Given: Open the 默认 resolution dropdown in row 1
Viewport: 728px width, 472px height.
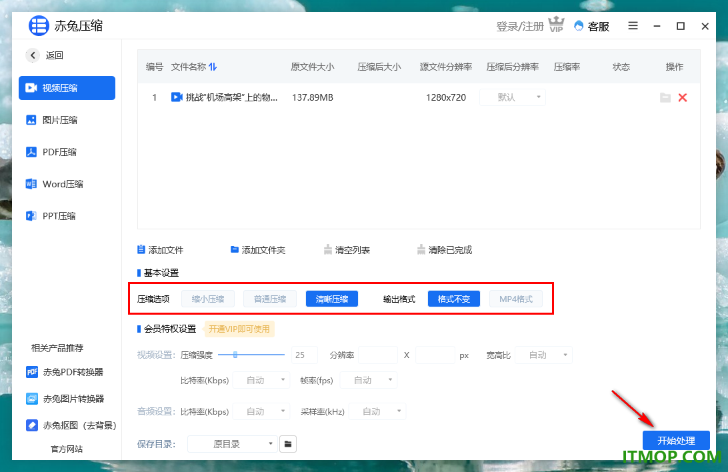Looking at the screenshot, I should click(x=513, y=97).
